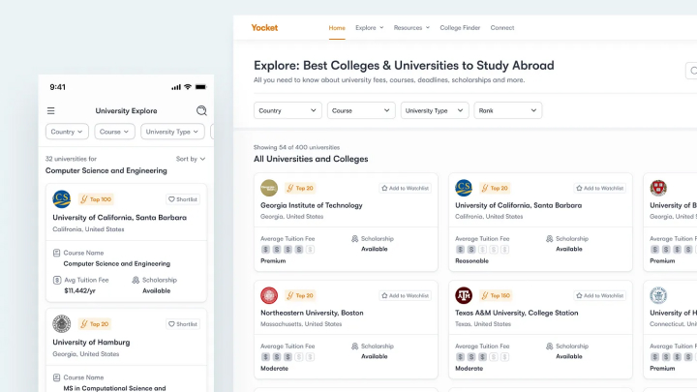
Task: Open Texas A&M University, College Station page
Action: [517, 313]
